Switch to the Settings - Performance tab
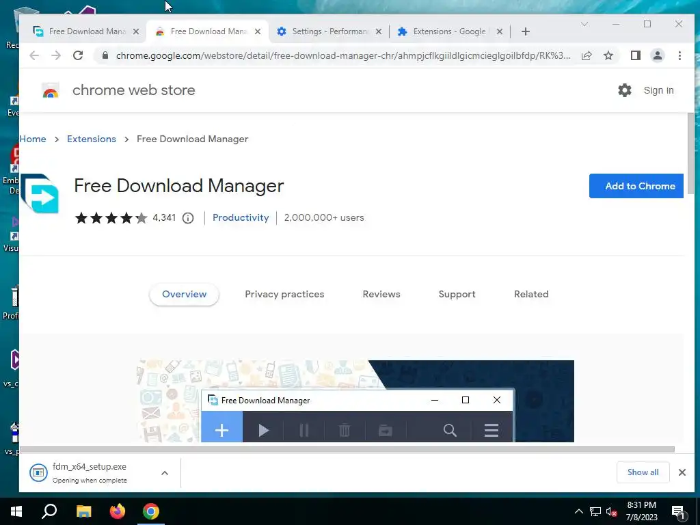This screenshot has width=700, height=525. (x=329, y=31)
